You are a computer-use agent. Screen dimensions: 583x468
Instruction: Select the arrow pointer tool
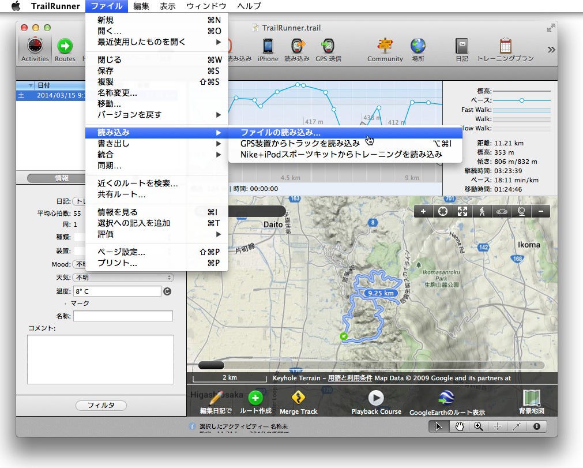[439, 426]
